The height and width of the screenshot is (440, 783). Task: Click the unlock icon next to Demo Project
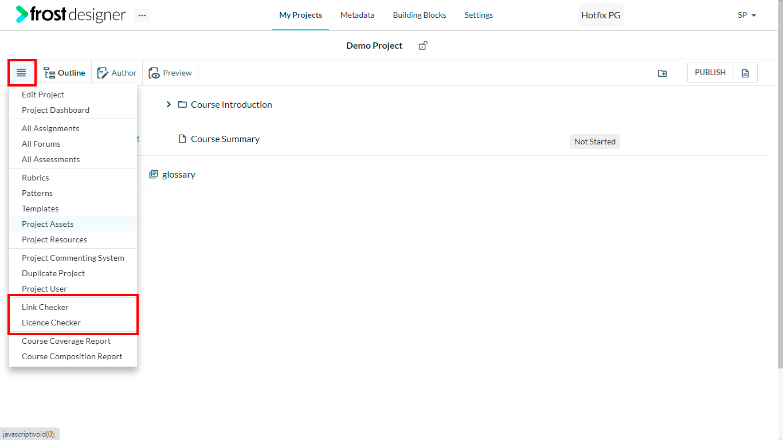[x=423, y=45]
